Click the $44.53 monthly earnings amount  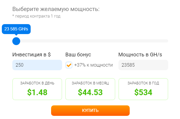(x=90, y=92)
